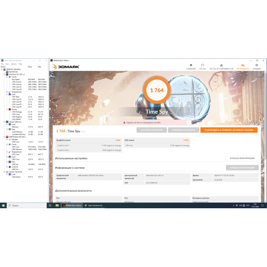This screenshot has width=267, height=267.
Task: Open Task View on the taskbar
Action: 50,206
